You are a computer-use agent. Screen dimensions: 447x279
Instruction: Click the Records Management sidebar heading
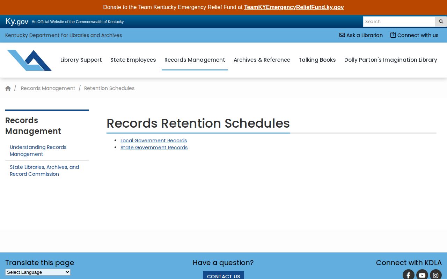tap(33, 126)
